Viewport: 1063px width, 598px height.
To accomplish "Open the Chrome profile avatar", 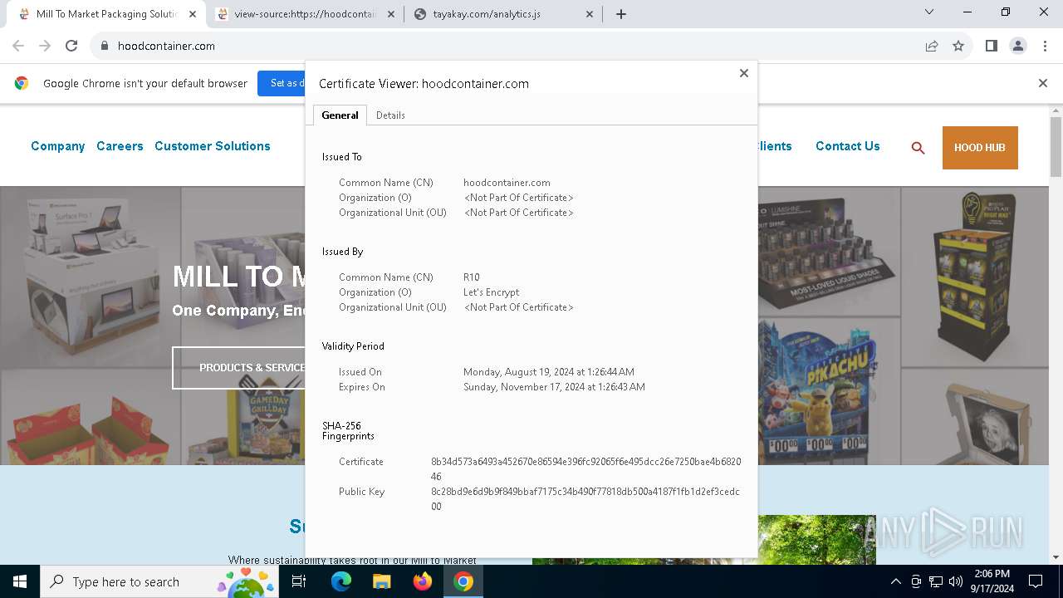I will [x=1018, y=46].
